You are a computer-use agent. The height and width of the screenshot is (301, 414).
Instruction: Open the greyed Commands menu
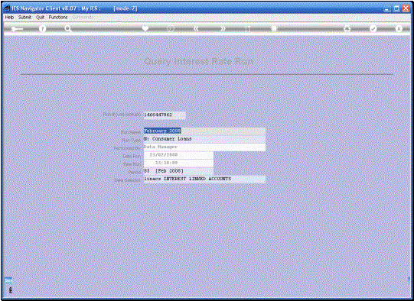[x=83, y=17]
